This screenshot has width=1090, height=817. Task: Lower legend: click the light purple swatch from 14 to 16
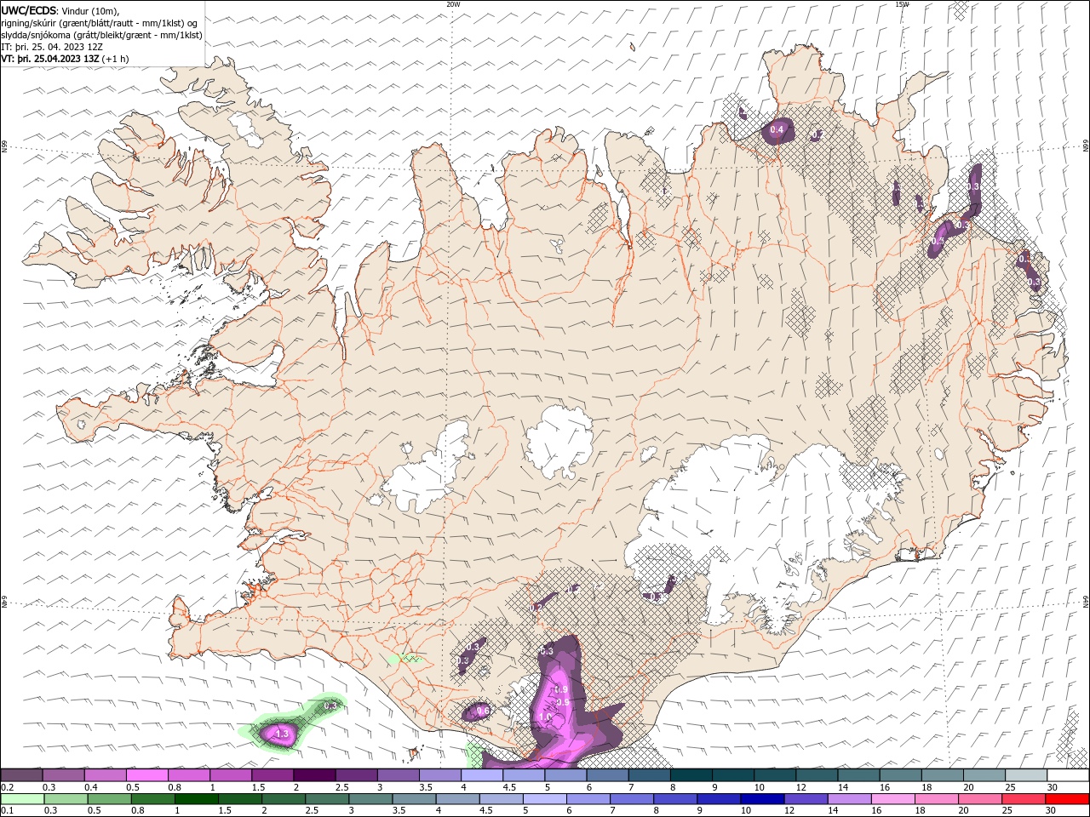pyautogui.click(x=848, y=799)
